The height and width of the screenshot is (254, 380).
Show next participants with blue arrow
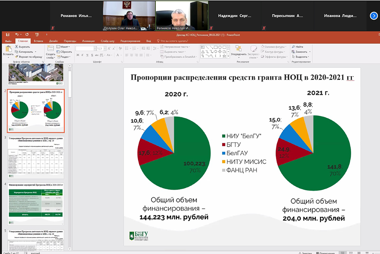point(374,16)
